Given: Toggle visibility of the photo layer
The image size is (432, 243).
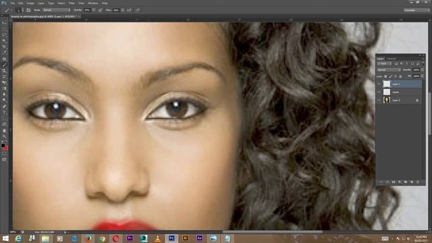Looking at the screenshot, I should click(379, 101).
